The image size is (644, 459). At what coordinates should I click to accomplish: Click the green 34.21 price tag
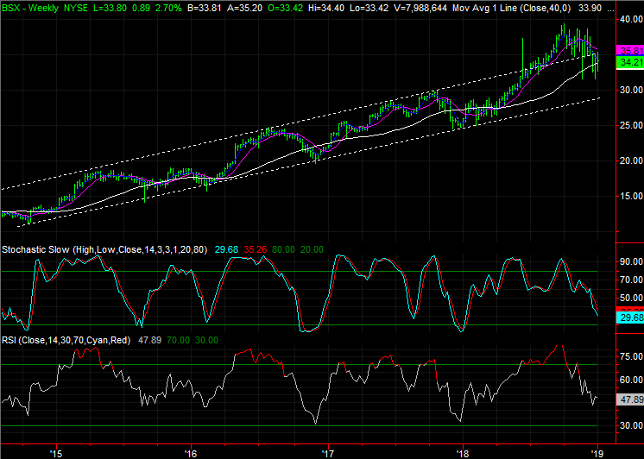pyautogui.click(x=630, y=62)
